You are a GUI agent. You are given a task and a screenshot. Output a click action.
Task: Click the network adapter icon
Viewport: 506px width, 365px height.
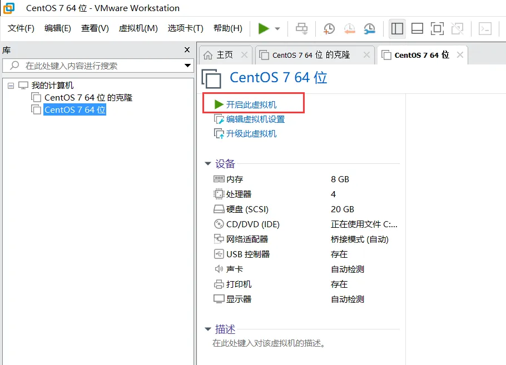point(219,239)
